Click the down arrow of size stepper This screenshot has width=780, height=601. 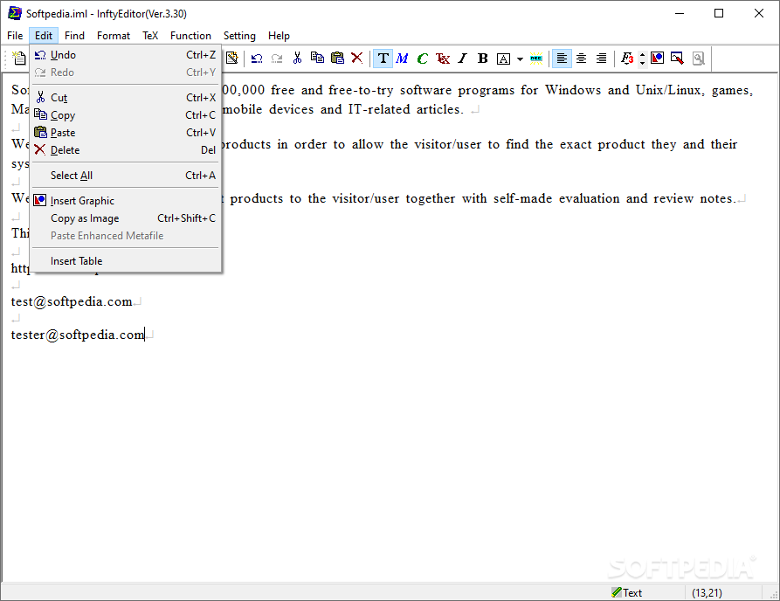pyautogui.click(x=642, y=63)
